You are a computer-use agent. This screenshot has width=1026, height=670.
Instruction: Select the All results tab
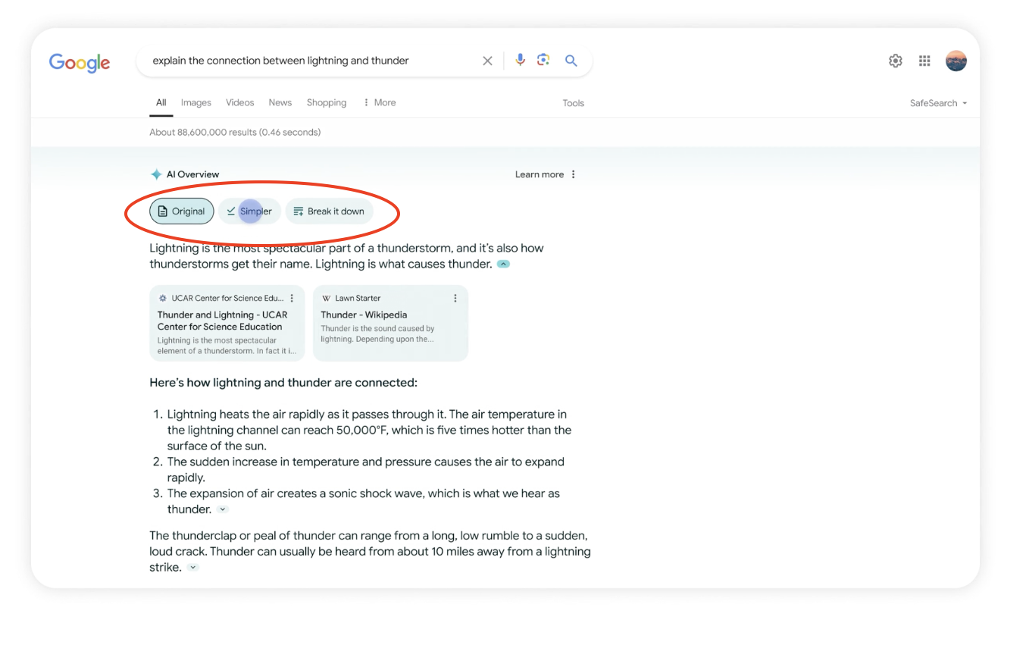[161, 102]
